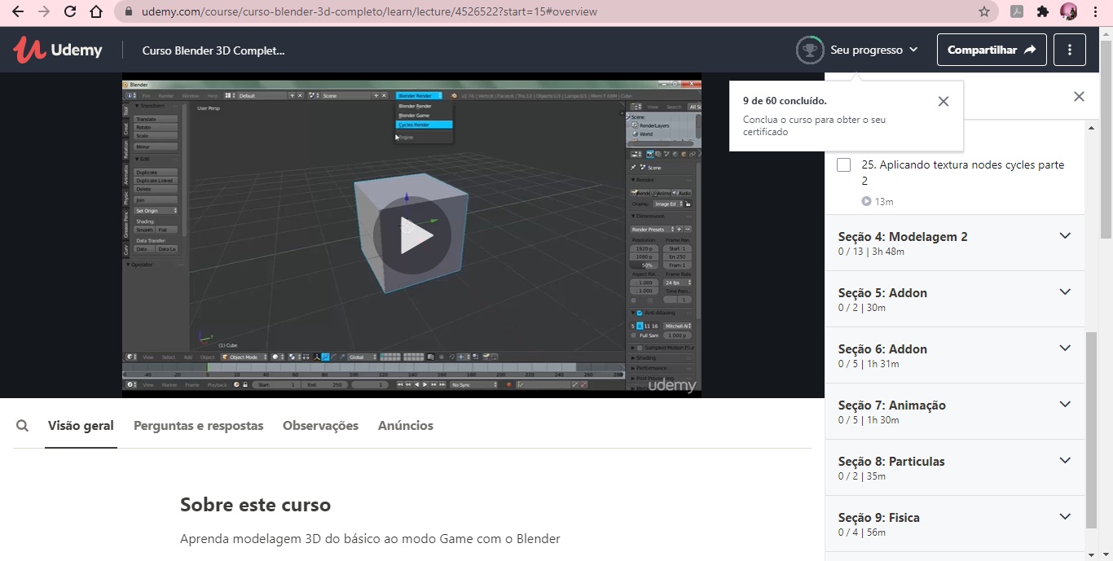
Task: Click the browser address bar URL
Action: tap(368, 11)
